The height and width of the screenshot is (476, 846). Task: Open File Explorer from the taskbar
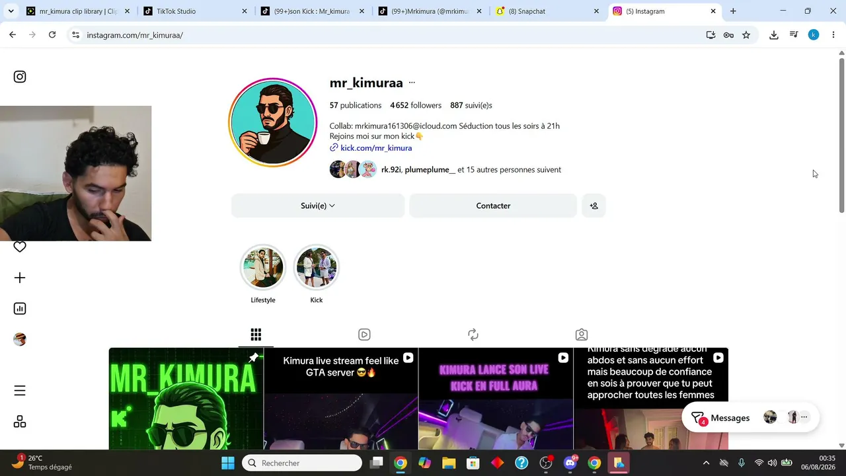tap(449, 463)
